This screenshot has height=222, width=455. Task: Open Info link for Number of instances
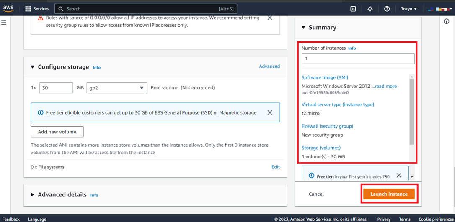pyautogui.click(x=352, y=48)
